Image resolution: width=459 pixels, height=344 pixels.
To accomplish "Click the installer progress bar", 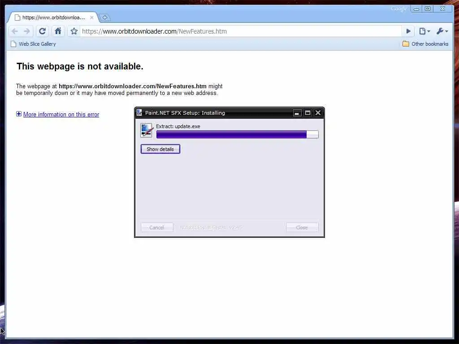I will 238,134.
